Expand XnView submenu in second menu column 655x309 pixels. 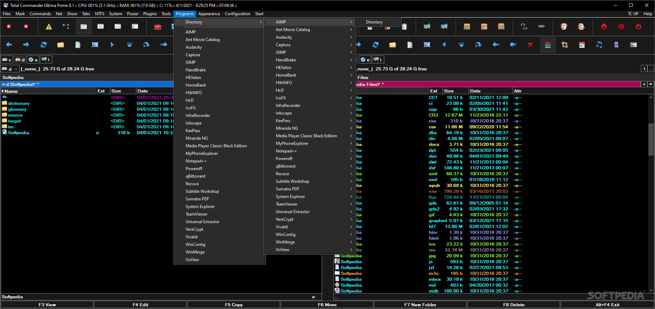click(309, 250)
